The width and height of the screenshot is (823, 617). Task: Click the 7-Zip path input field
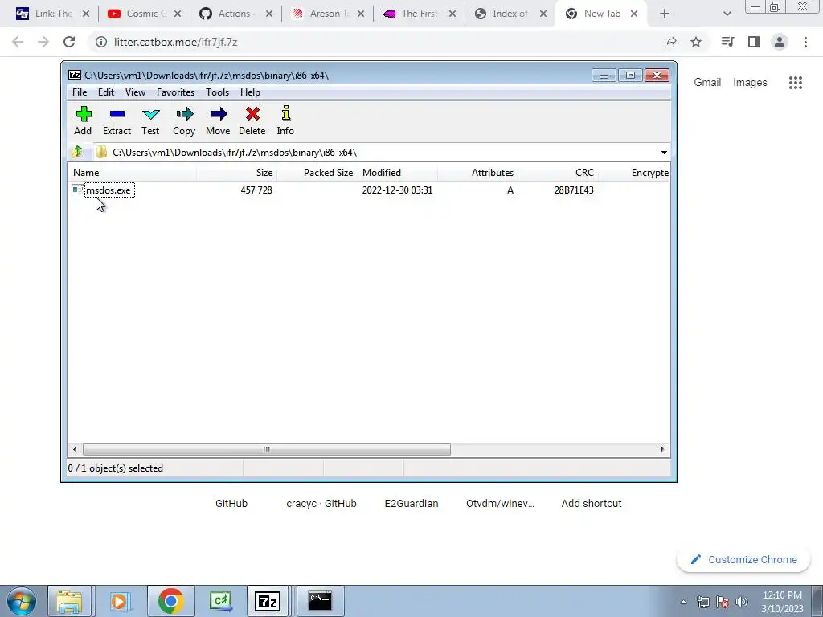click(x=378, y=153)
